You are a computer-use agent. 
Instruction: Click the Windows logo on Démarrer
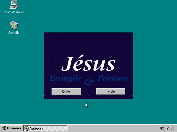(x=4, y=128)
